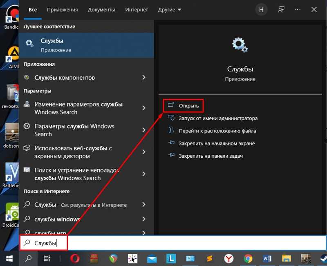Viewport: 327px width, 266px height.
Task: Click the revosetup desktop icon
Action: 11,96
